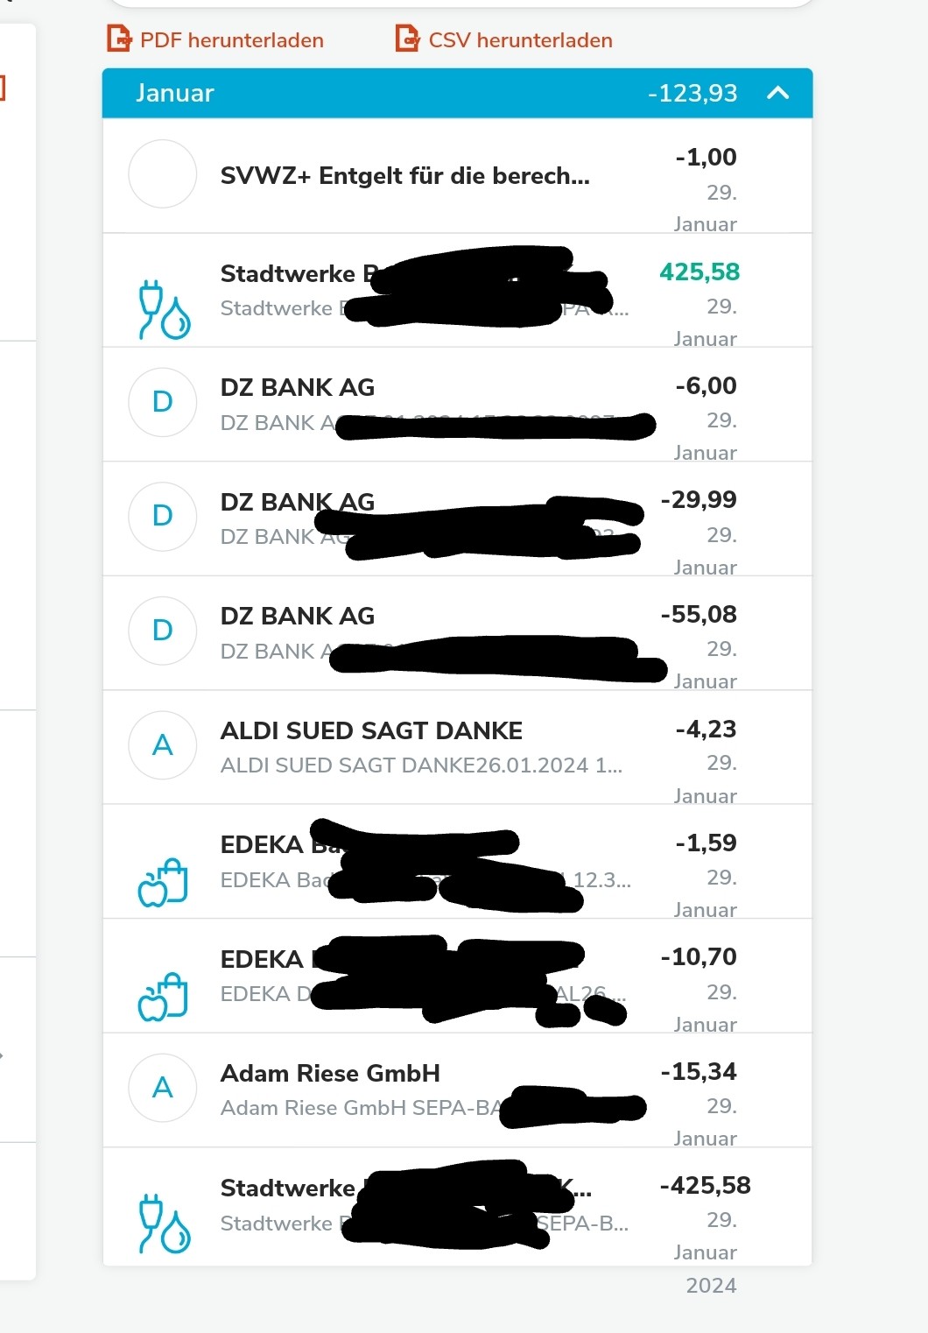
Task: Click the "D" avatar for the DZ BANK -6,00 entry
Action: coord(163,402)
